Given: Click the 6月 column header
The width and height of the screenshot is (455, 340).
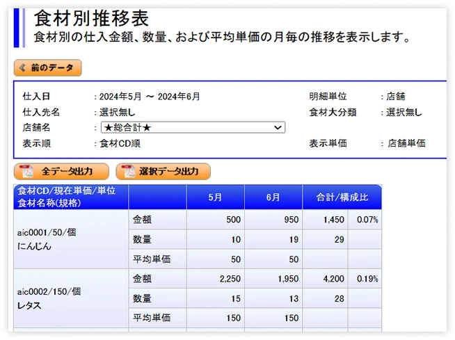Looking at the screenshot, I should [x=273, y=197].
